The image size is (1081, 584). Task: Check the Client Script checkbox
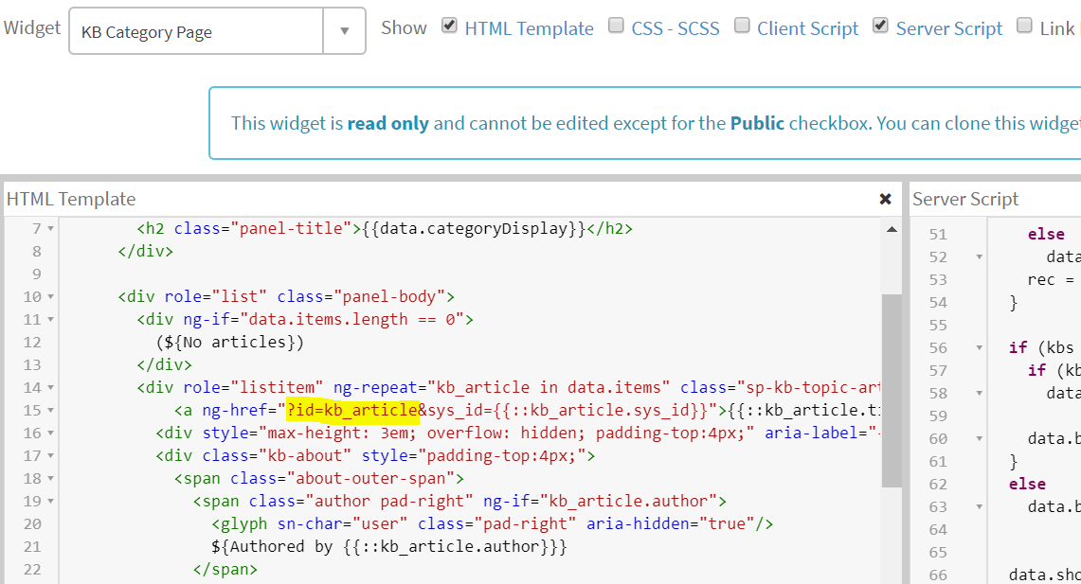(742, 26)
